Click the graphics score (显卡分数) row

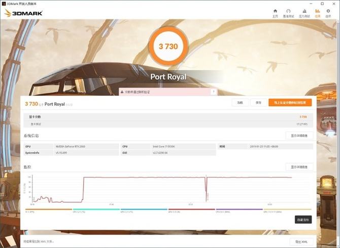coord(168,117)
